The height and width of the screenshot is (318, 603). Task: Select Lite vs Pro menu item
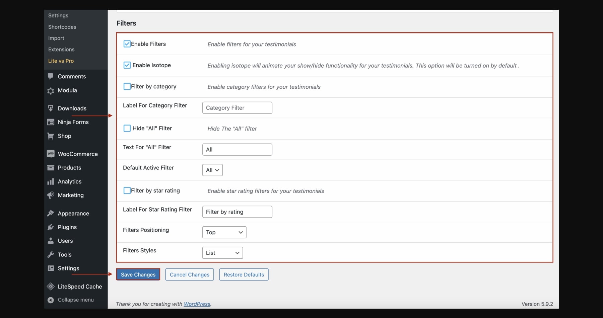point(61,61)
